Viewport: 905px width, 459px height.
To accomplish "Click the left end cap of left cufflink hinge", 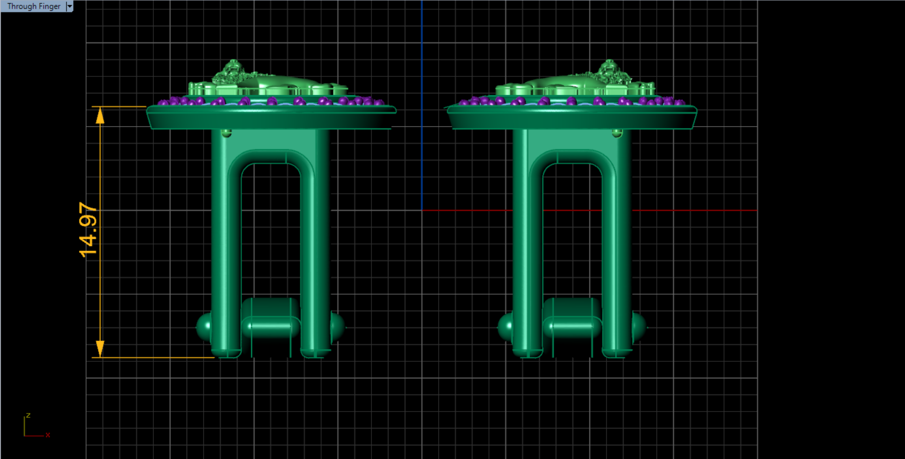I will [x=203, y=326].
